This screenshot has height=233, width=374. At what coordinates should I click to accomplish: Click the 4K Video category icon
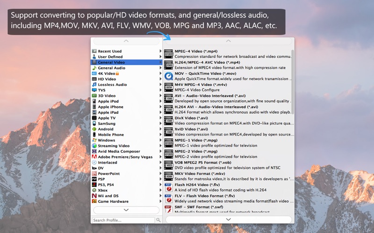coord(94,74)
